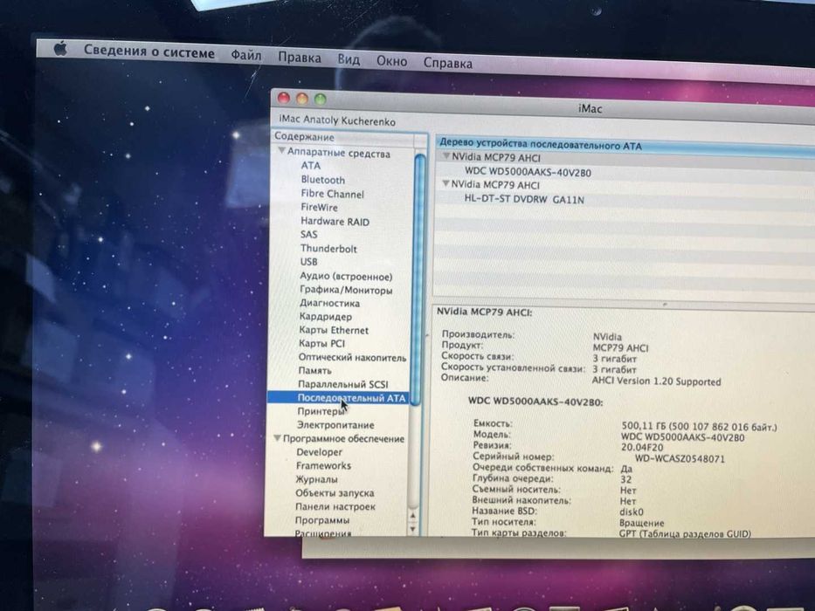Select Последовательный ATA in the sidebar

click(338, 398)
